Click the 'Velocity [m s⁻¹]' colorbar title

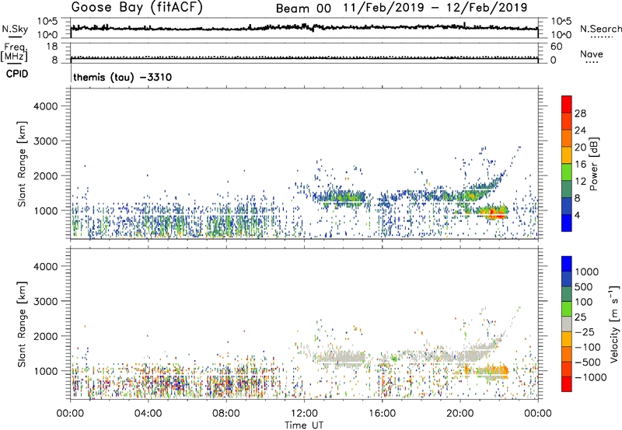click(614, 324)
